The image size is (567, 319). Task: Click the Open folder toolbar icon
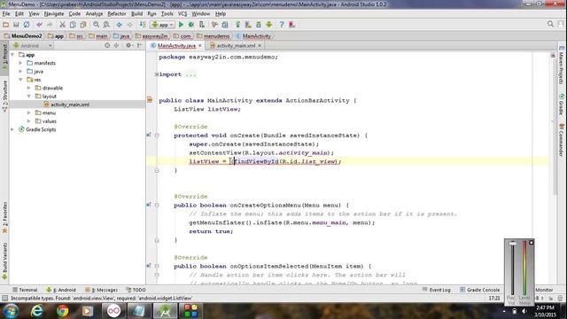5,25
